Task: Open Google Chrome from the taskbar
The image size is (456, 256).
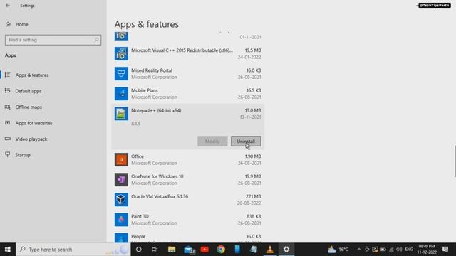Action: [x=221, y=250]
